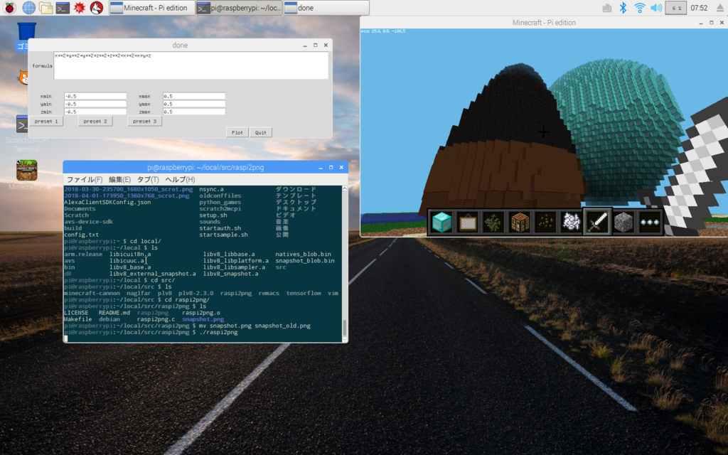Click the done window title bar
The height and width of the screenshot is (455, 728).
pos(180,45)
